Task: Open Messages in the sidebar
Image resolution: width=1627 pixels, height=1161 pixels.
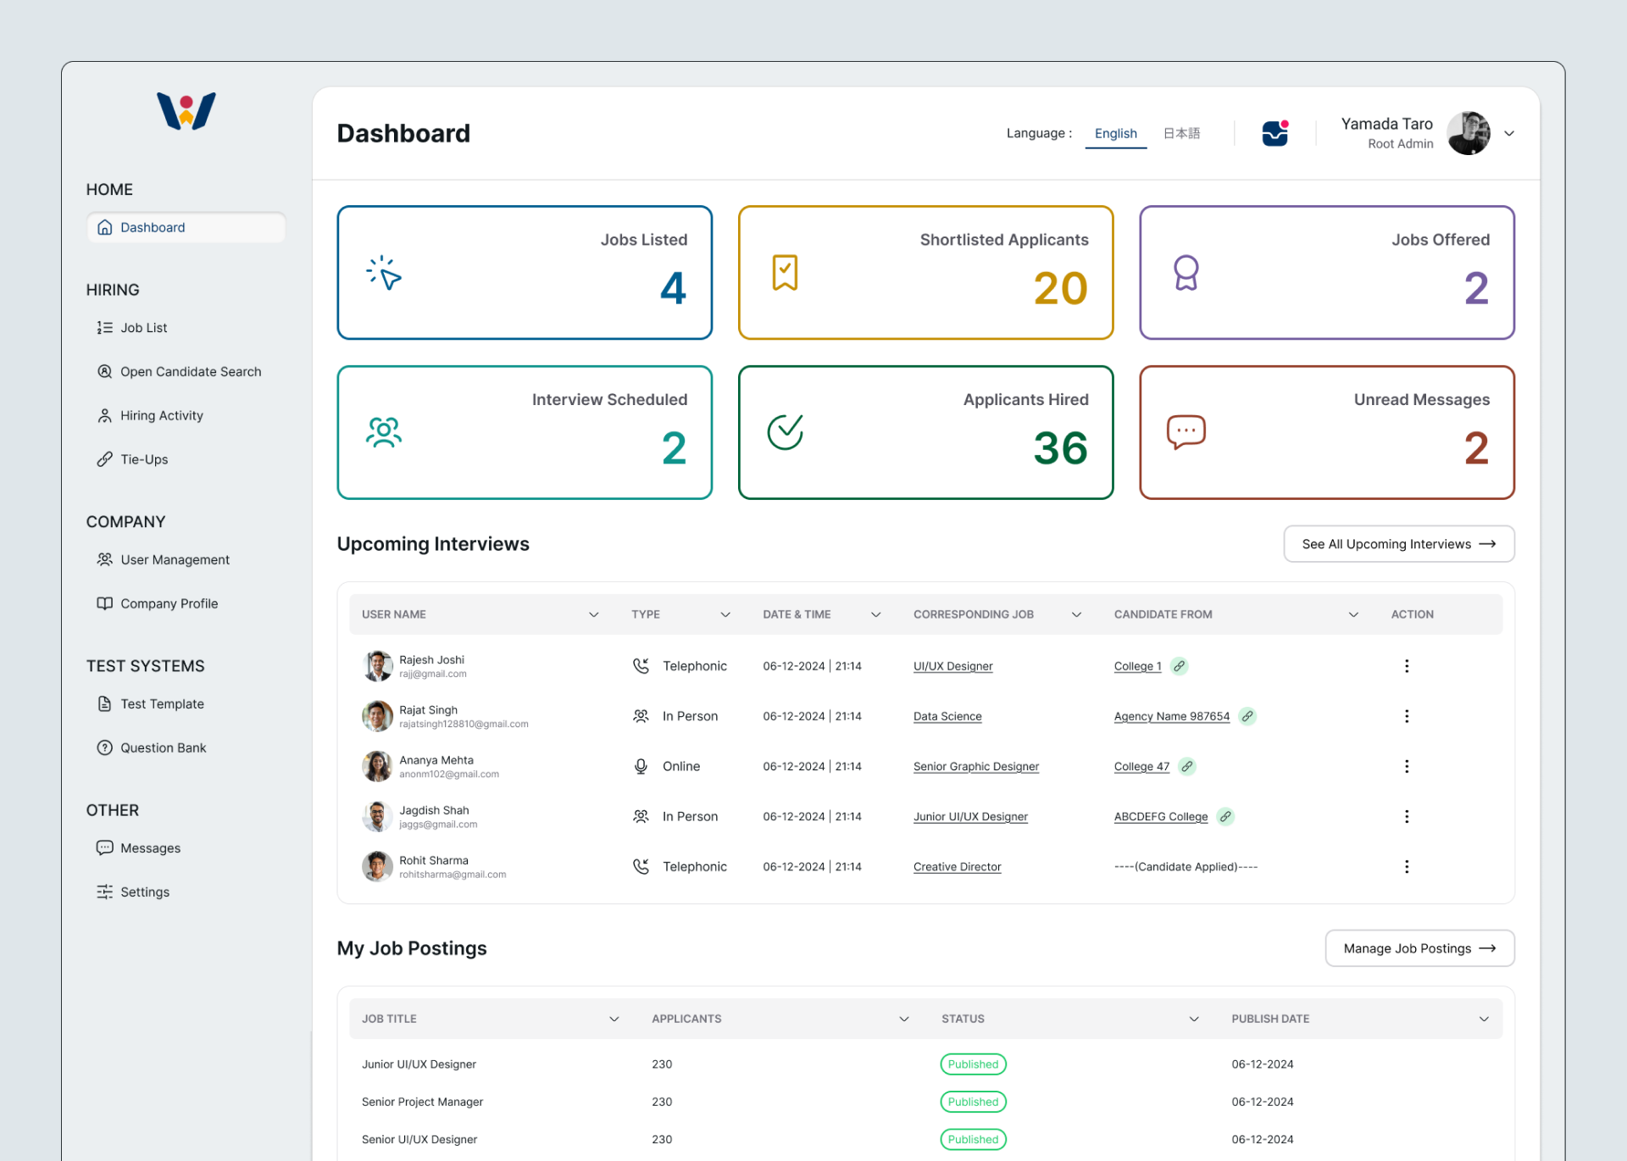Action: pos(138,847)
